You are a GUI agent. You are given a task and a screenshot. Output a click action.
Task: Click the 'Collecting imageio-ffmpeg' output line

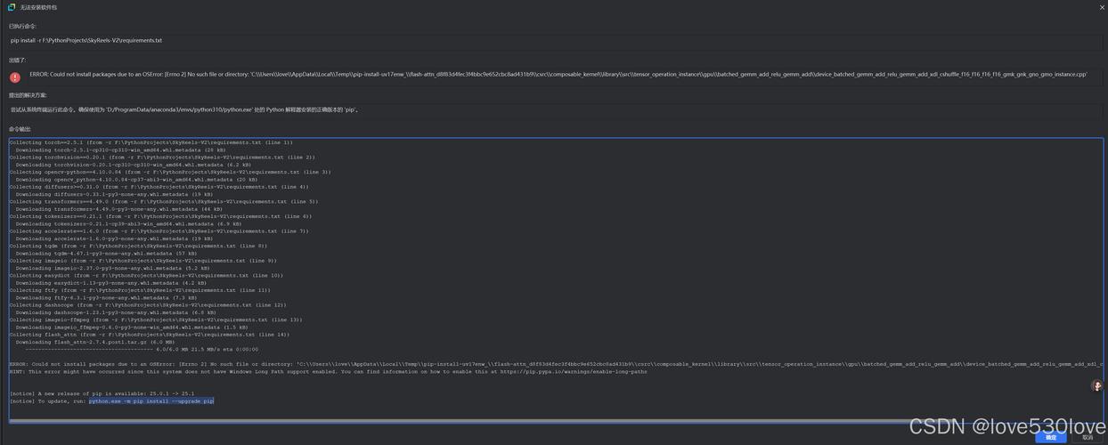click(x=156, y=320)
